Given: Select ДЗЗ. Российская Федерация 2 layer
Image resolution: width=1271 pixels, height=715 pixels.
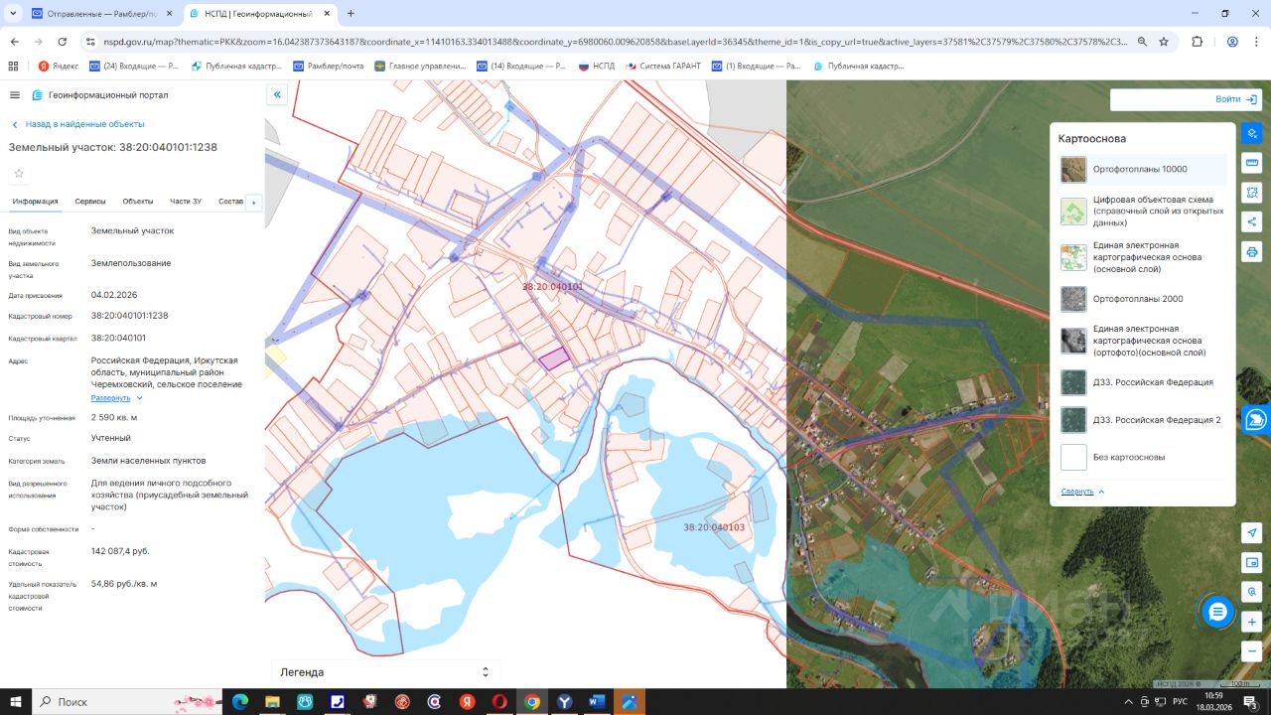Looking at the screenshot, I should (1142, 420).
